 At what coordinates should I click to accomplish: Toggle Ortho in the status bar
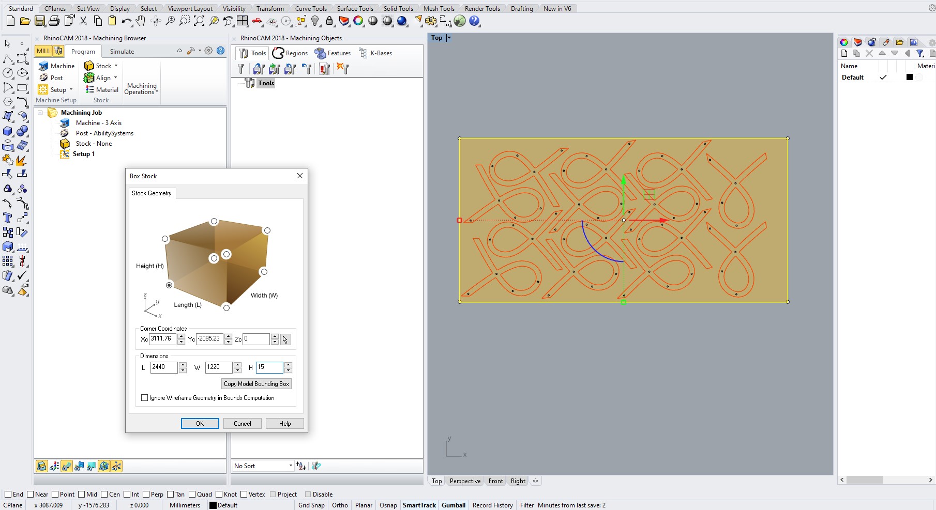click(340, 505)
